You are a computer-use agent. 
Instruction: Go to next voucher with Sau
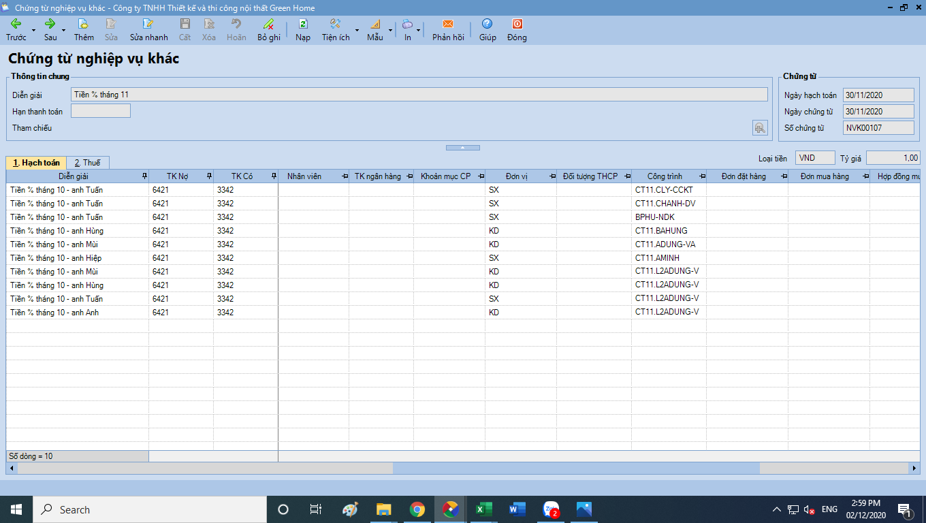[x=50, y=30]
